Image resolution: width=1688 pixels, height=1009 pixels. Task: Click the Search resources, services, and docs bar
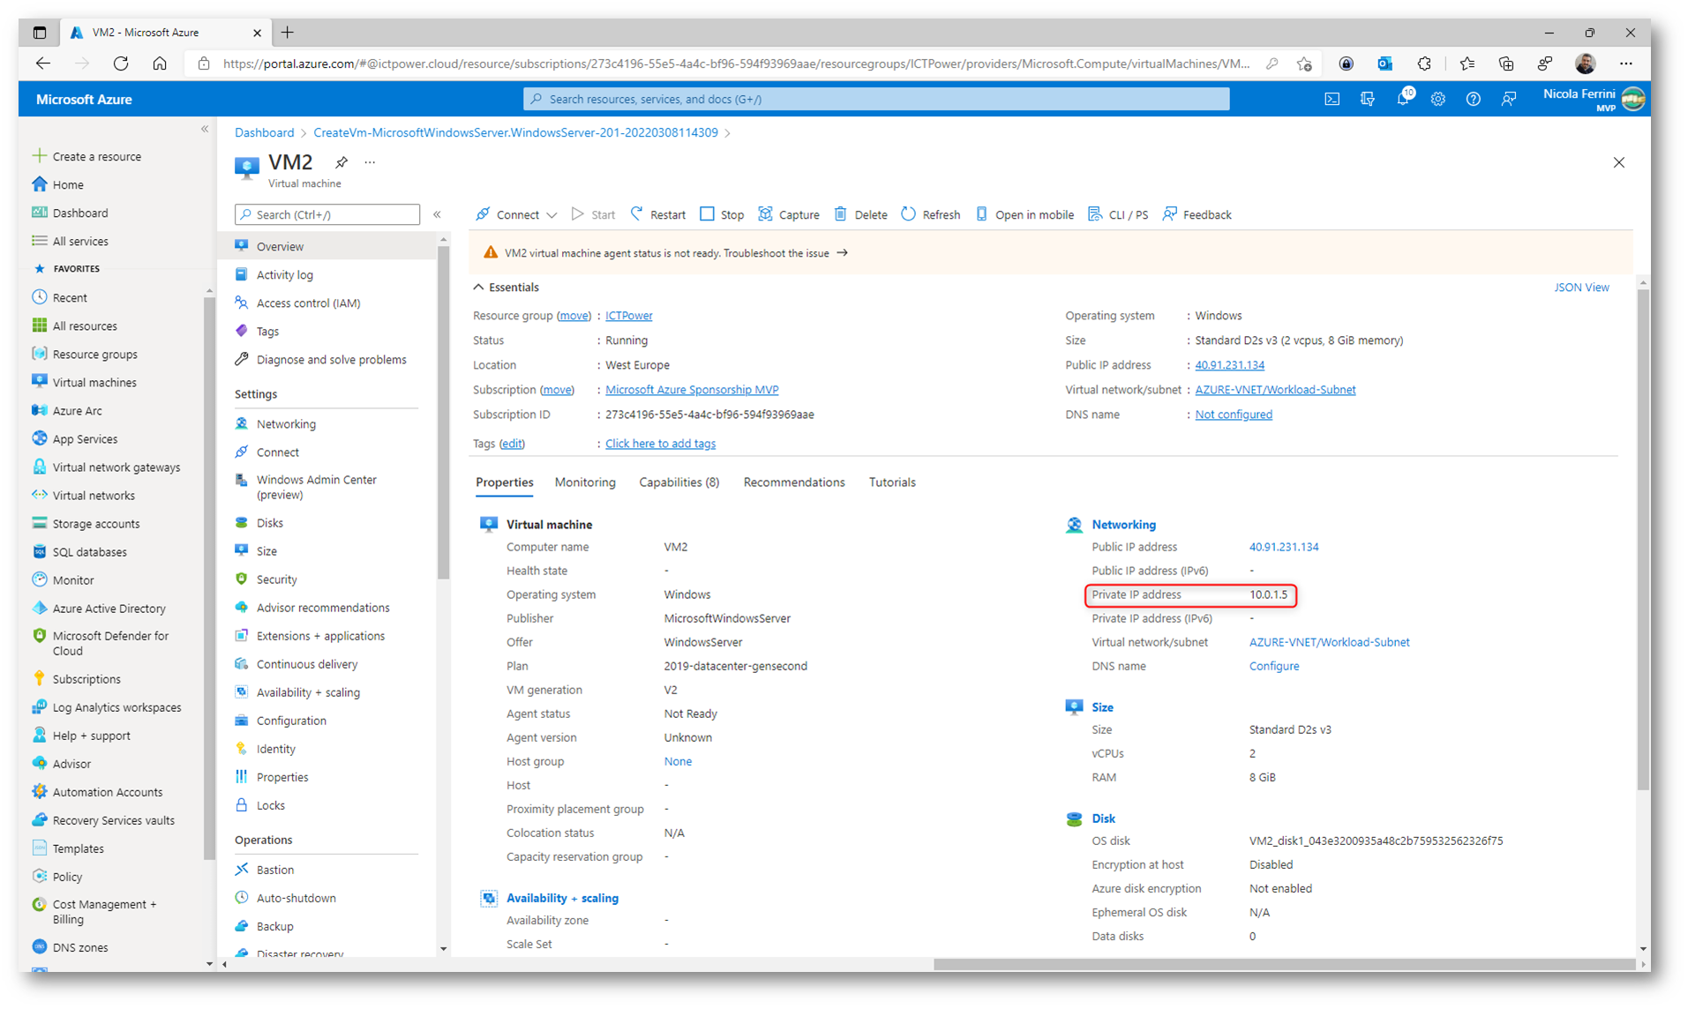[875, 99]
